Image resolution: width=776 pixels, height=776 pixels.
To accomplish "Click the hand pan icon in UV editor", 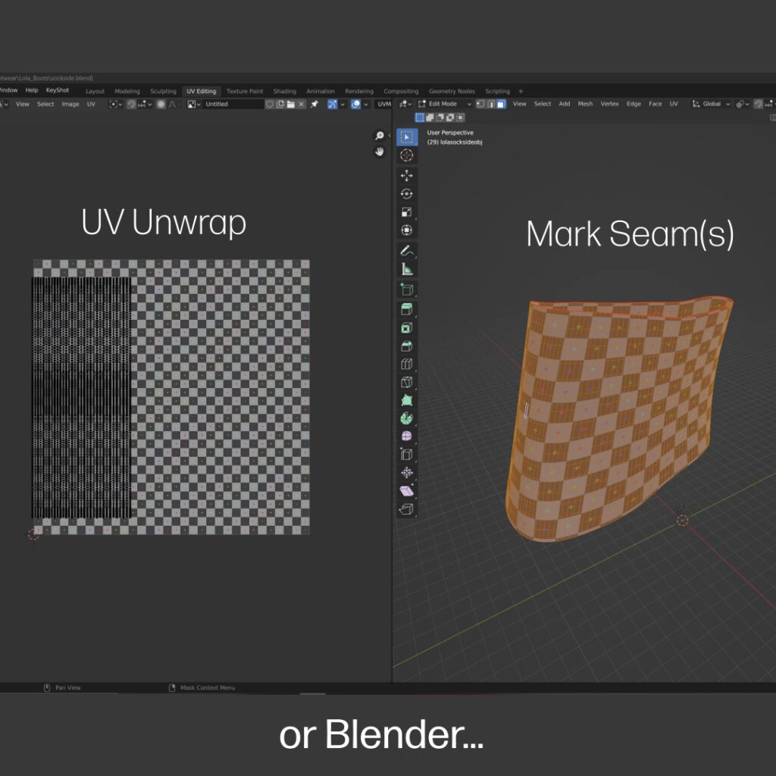I will click(380, 152).
